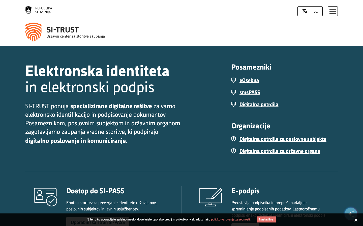This screenshot has width=363, height=226.
Task: Click the Državni center za storitve zaupanja subtitle
Action: tap(76, 36)
